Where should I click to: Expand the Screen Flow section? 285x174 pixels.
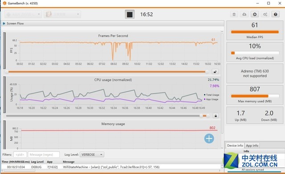pyautogui.click(x=4, y=24)
